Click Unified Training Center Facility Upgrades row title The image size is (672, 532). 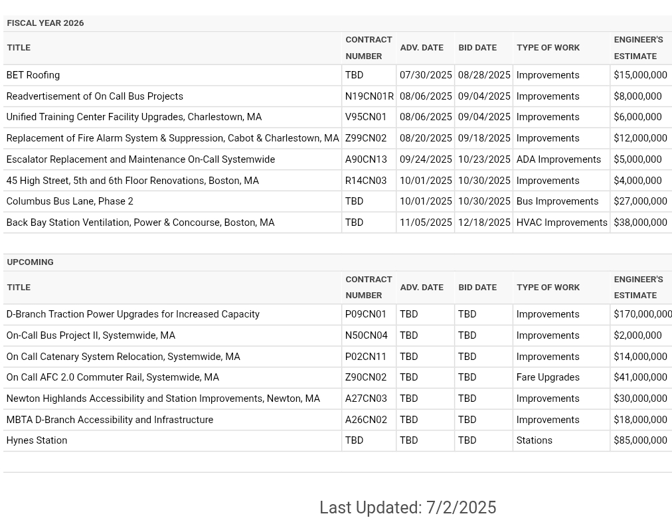[x=134, y=117]
